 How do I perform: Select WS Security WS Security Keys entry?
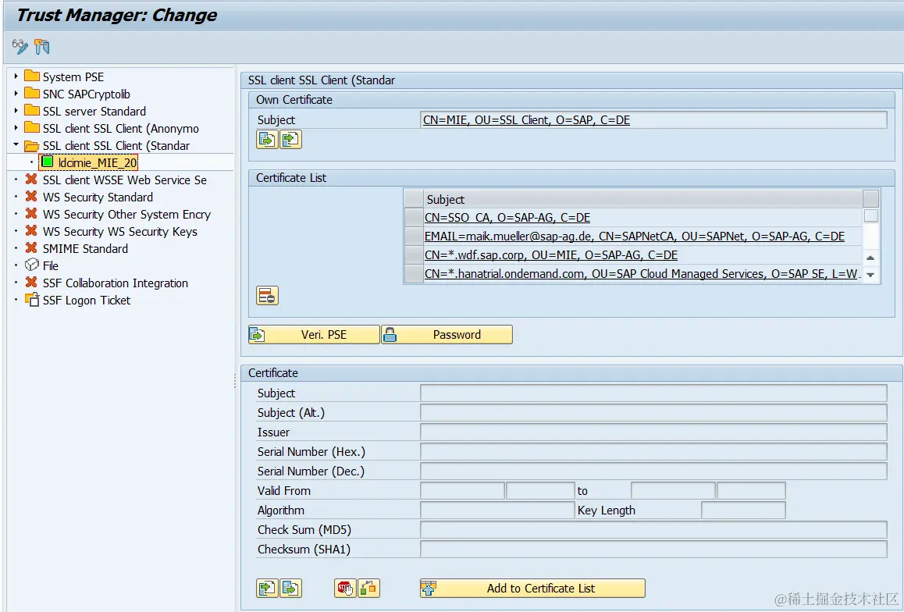[120, 232]
